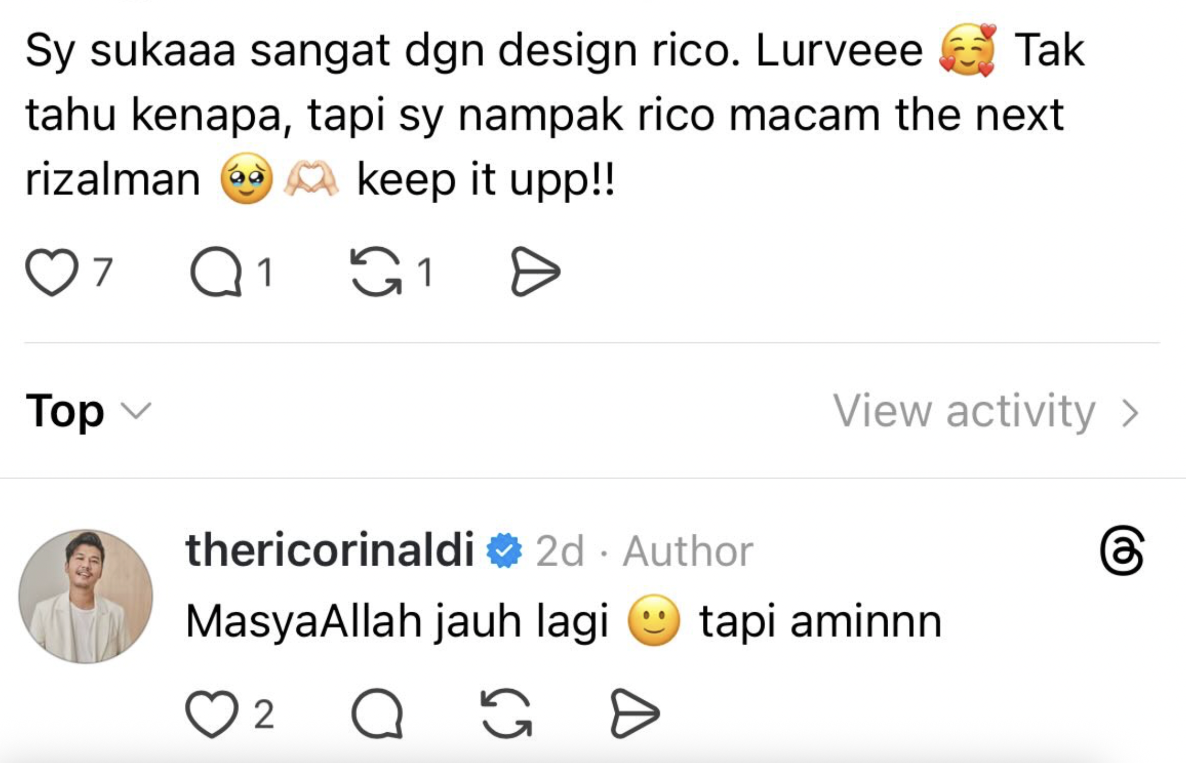The width and height of the screenshot is (1186, 763).
Task: Click the blue verified badge
Action: click(x=504, y=551)
